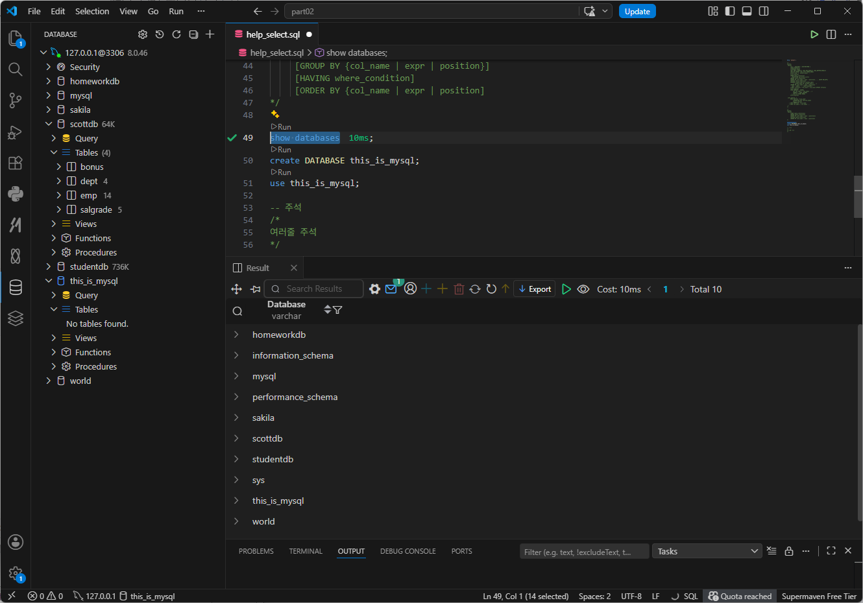The width and height of the screenshot is (863, 603).
Task: Click the mail notification icon in results
Action: 391,289
